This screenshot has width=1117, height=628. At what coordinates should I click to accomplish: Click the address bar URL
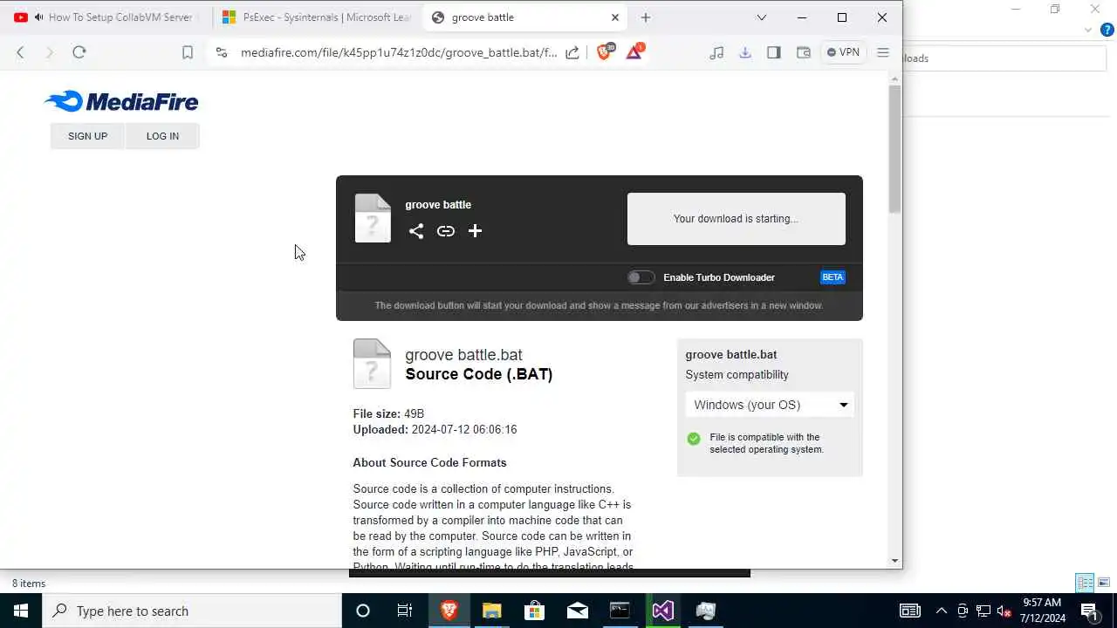[399, 52]
